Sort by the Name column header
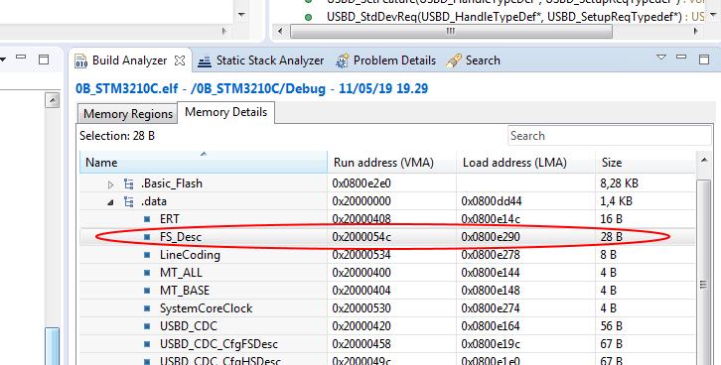The image size is (721, 365). coord(204,162)
